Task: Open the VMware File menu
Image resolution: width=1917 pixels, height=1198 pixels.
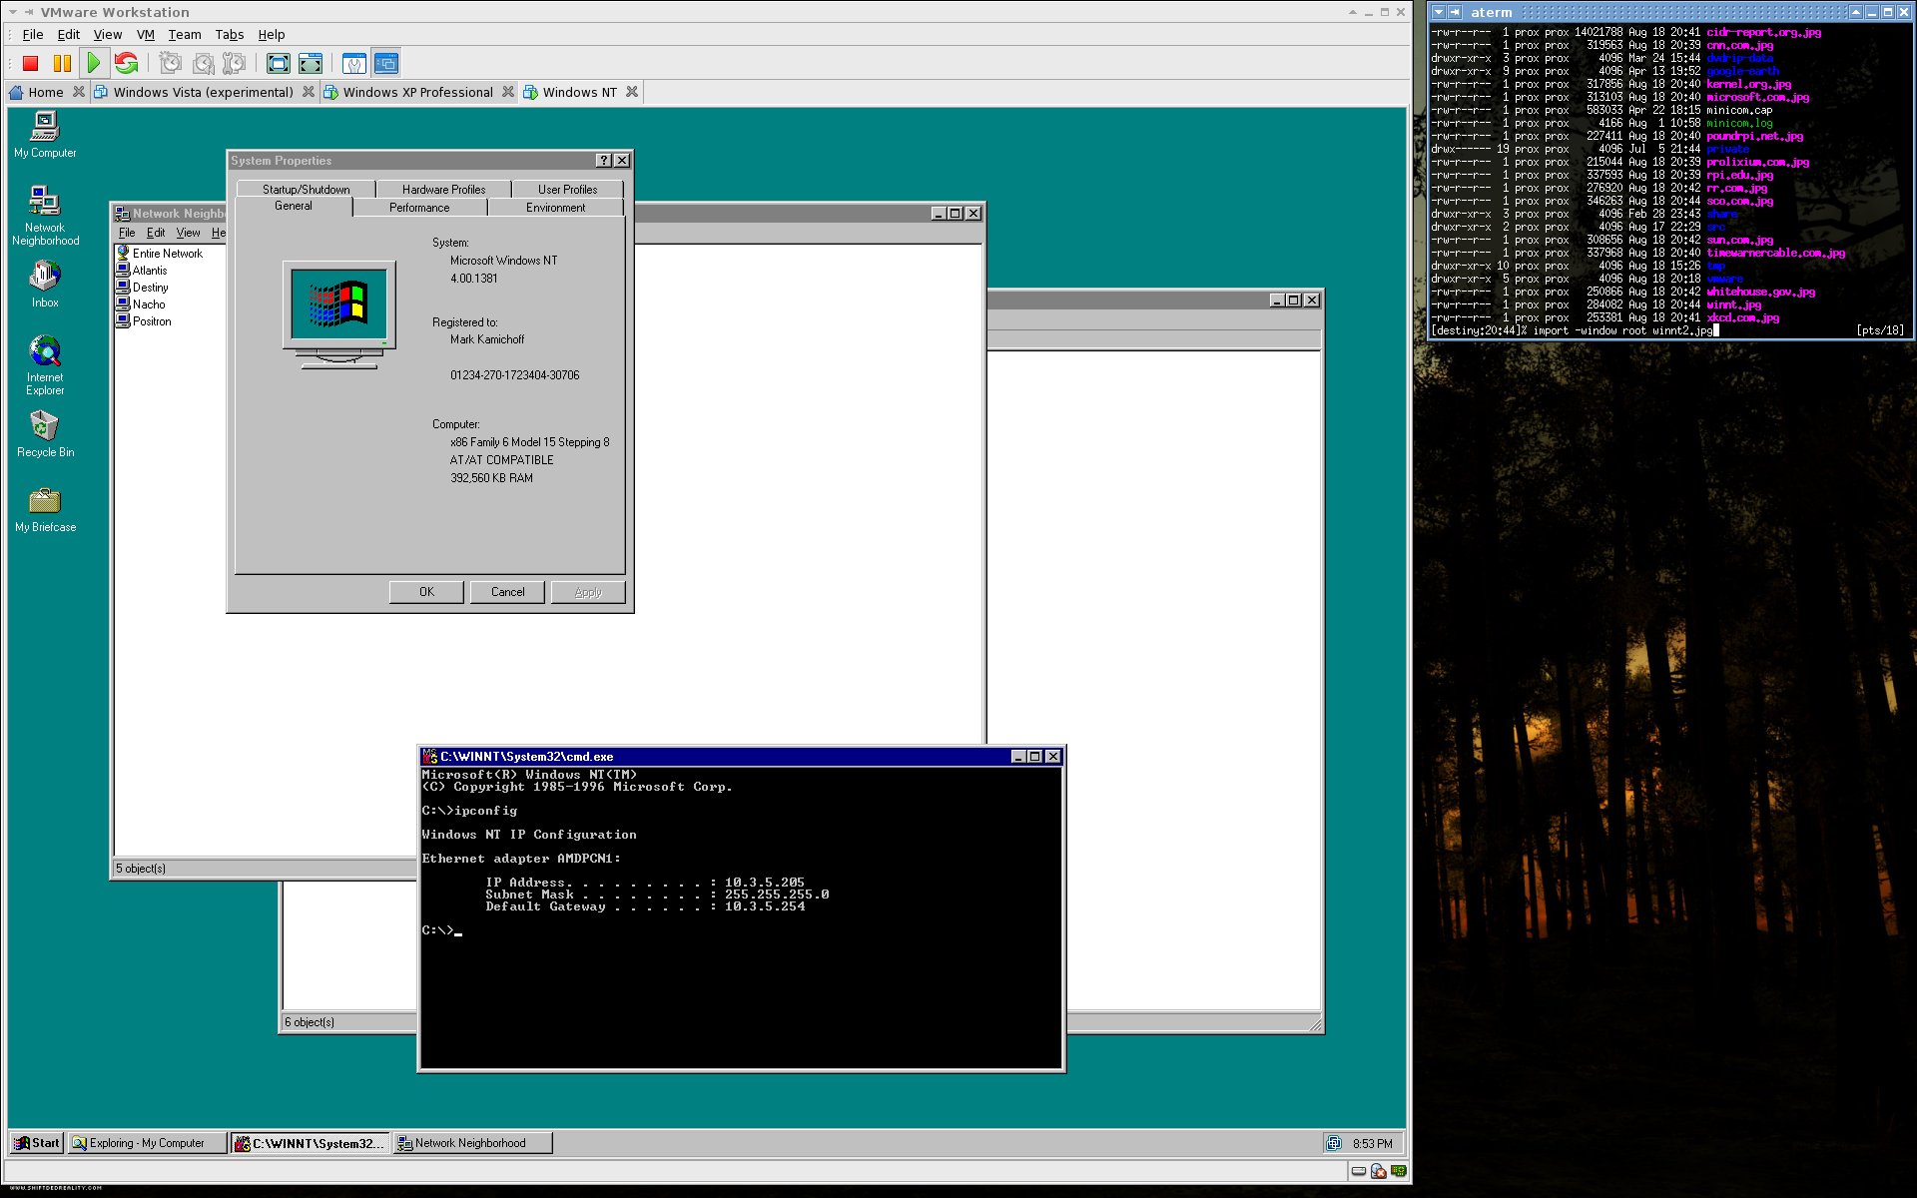Action: (x=33, y=34)
